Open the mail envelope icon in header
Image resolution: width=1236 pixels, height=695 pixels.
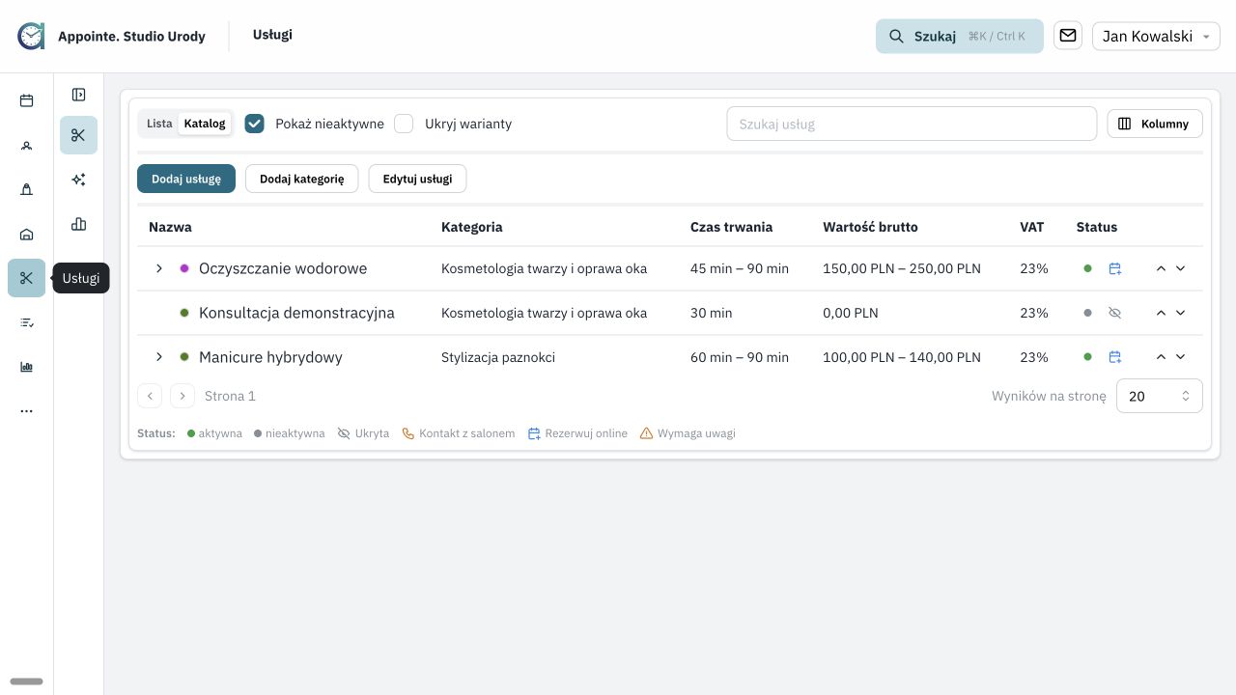[1067, 36]
